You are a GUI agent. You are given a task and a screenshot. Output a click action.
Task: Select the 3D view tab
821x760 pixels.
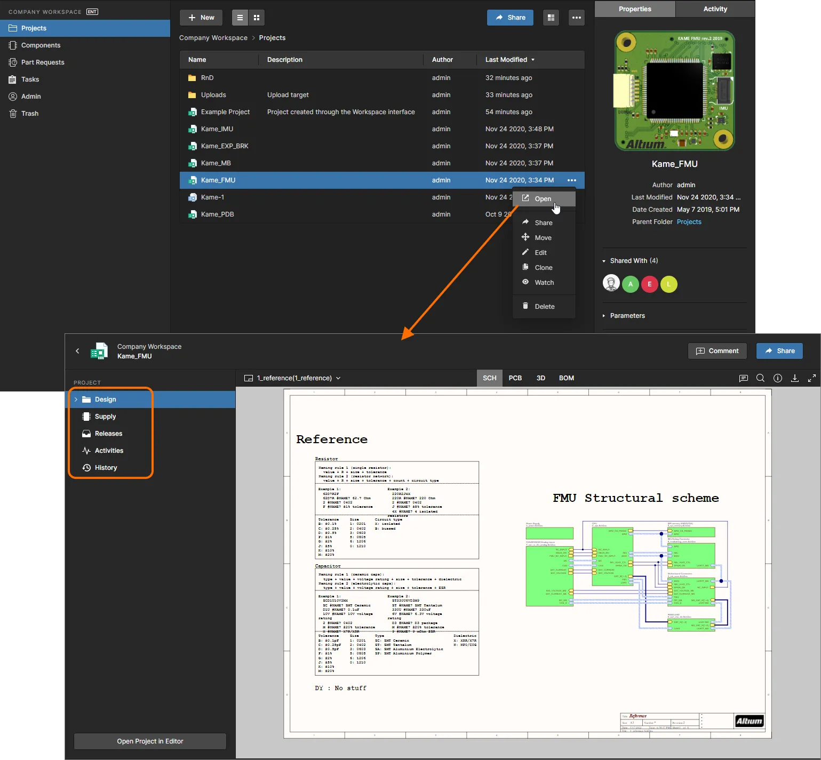click(x=541, y=378)
